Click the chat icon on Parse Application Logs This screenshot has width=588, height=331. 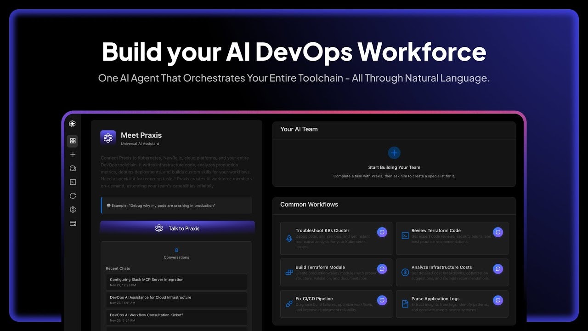click(498, 300)
